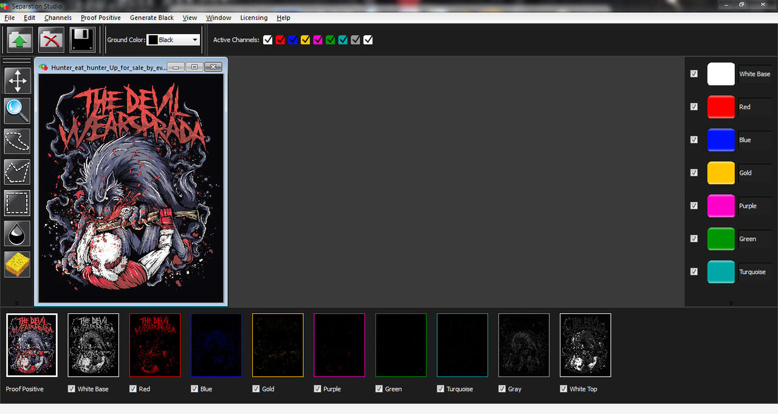
Task: Uncheck Purple checkbox in right channel panel
Action: click(x=694, y=206)
